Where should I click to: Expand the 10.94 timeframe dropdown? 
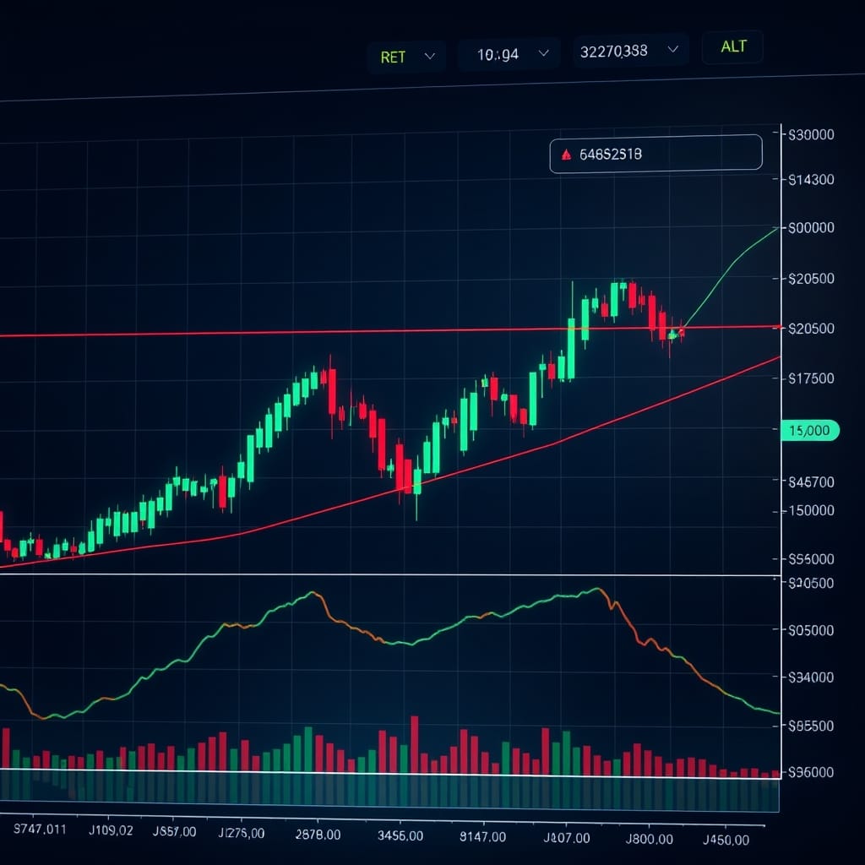508,54
